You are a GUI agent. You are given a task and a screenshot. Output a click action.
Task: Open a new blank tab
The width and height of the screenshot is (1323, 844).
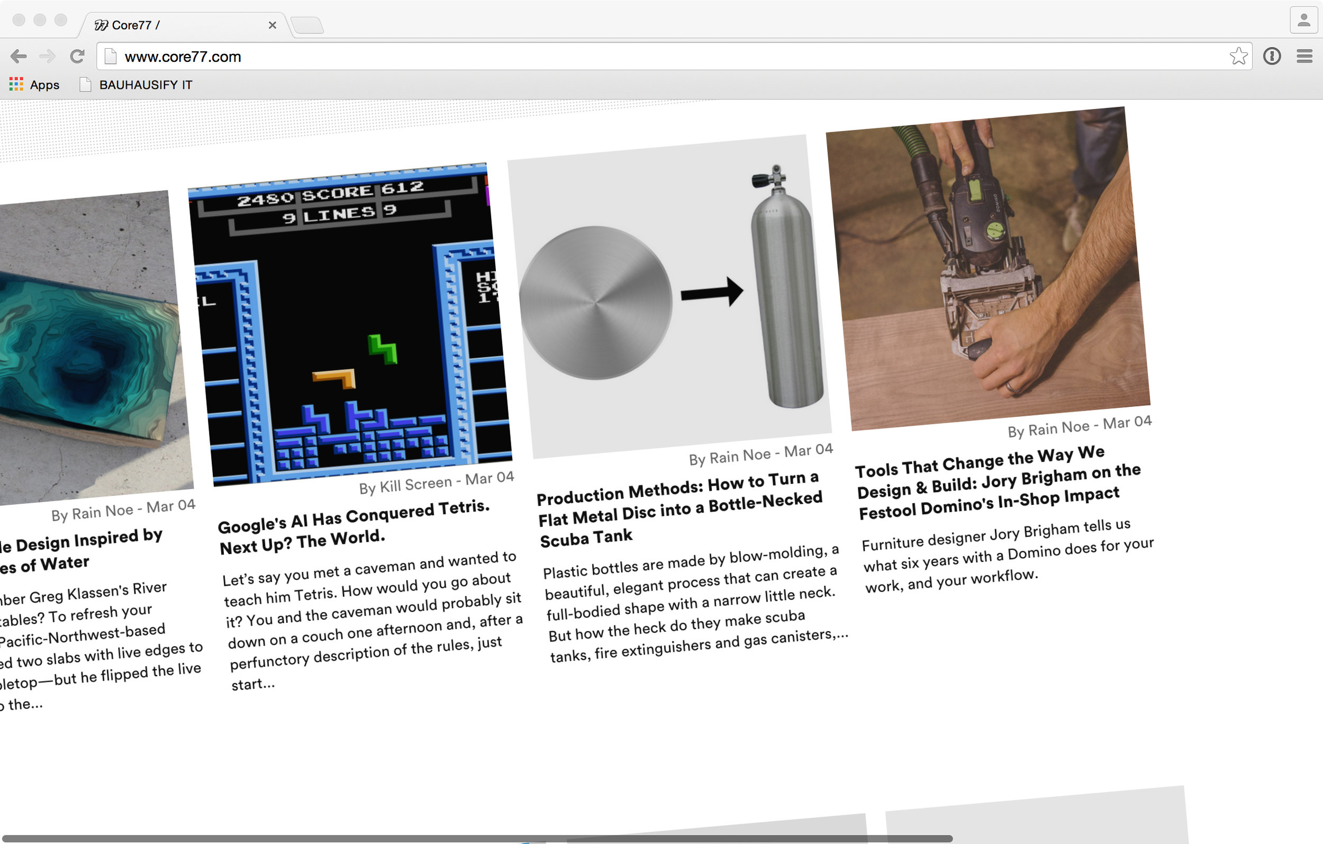(x=306, y=25)
